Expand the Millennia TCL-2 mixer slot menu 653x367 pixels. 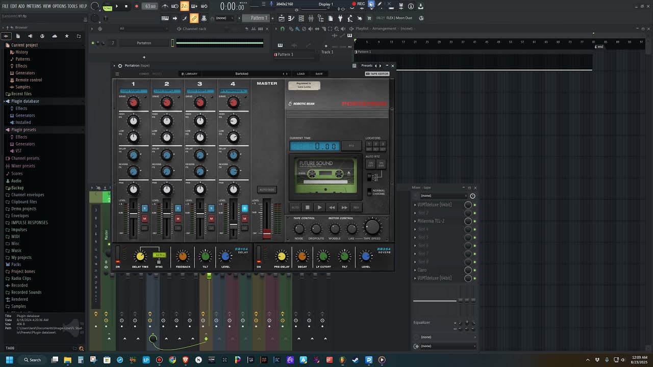click(x=415, y=221)
